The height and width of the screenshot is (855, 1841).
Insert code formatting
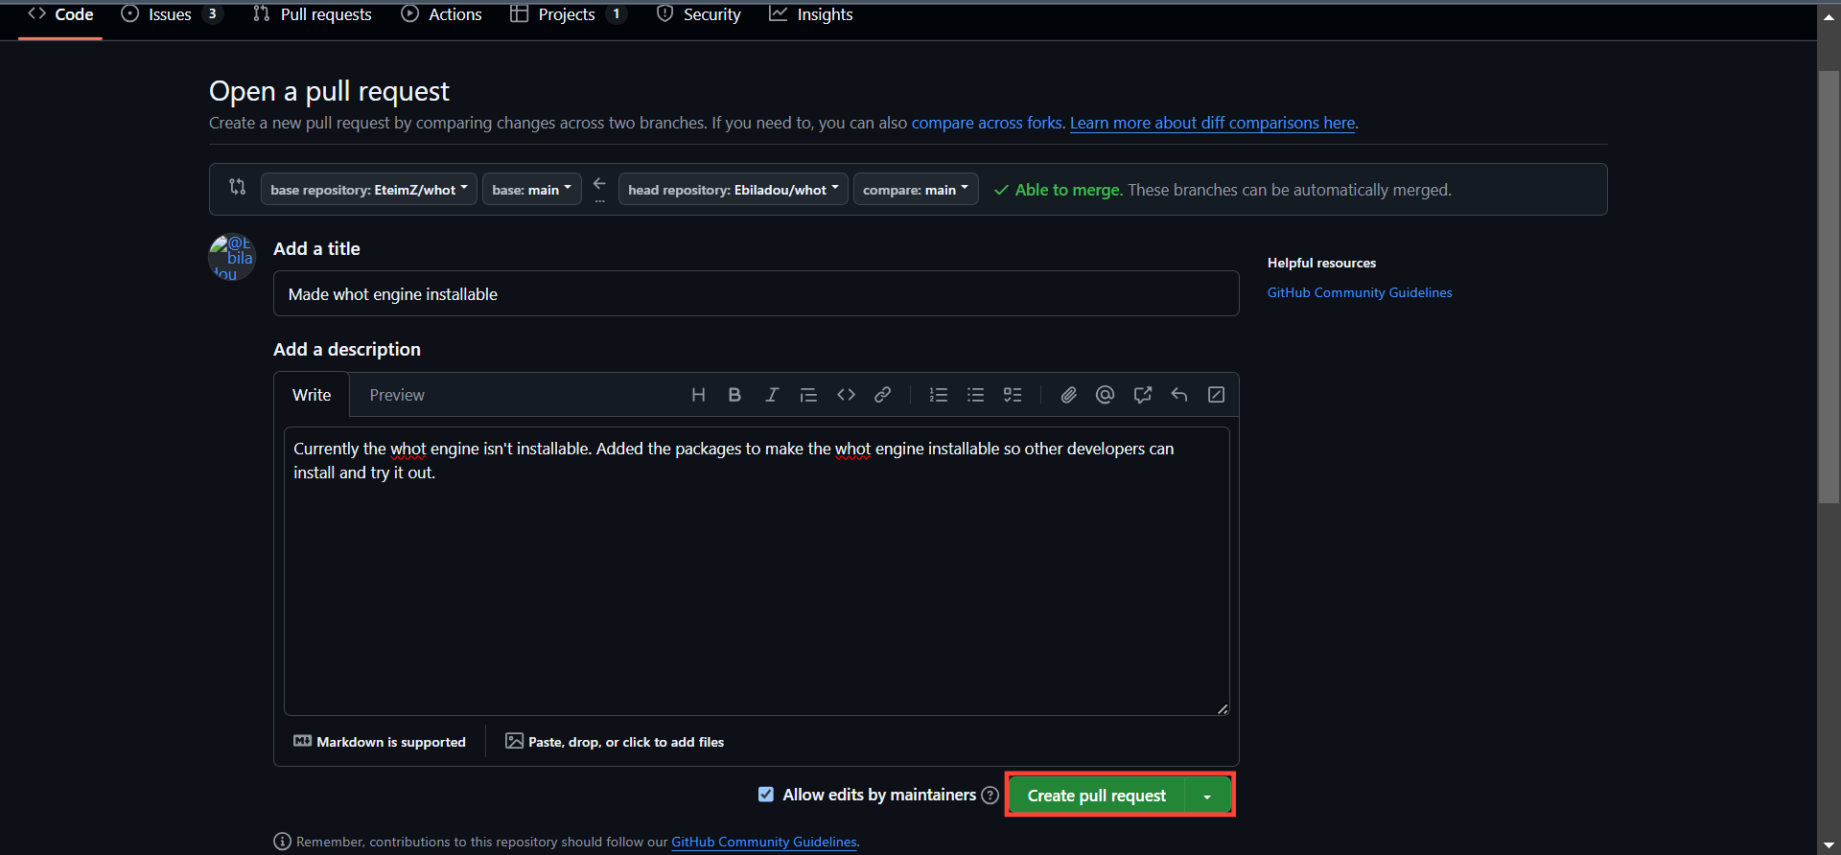(x=846, y=395)
